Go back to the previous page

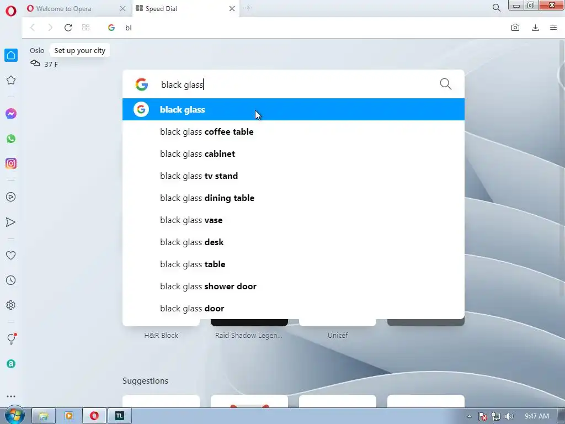tap(33, 28)
